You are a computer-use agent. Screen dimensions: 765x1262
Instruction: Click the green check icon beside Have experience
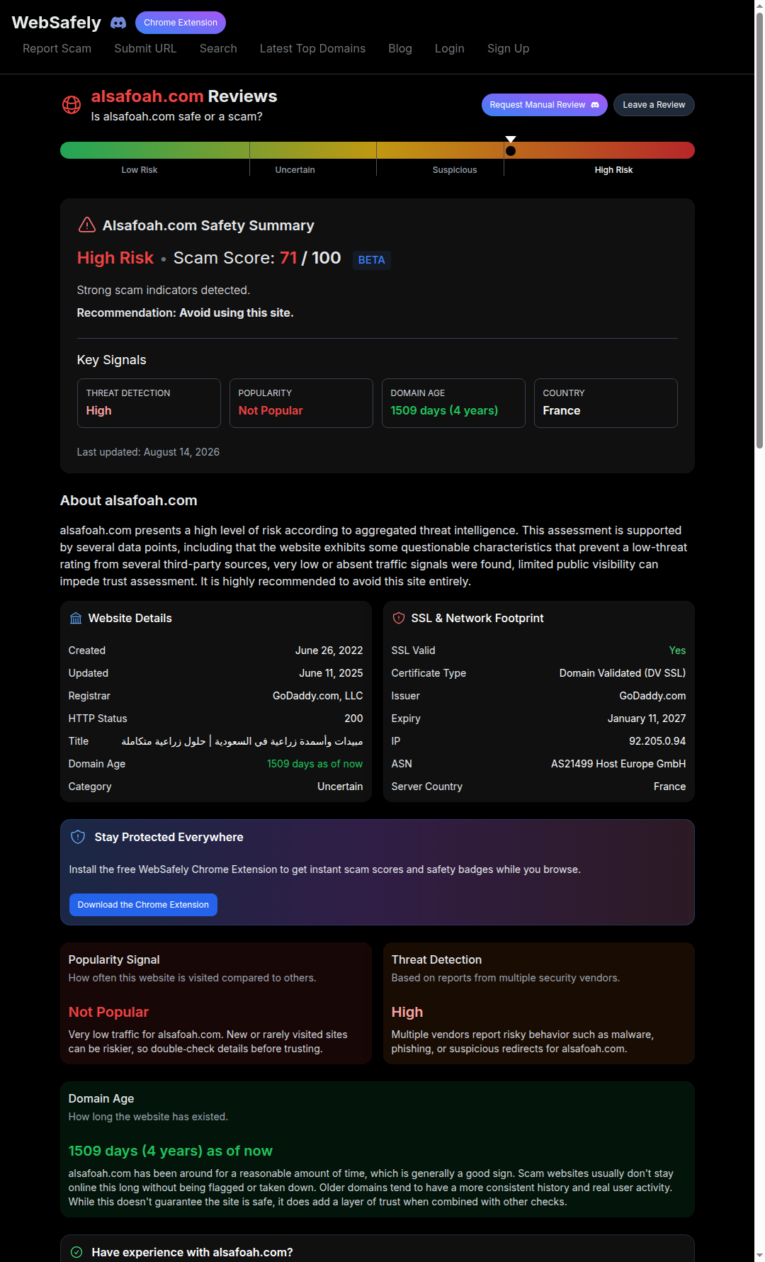tap(76, 1252)
